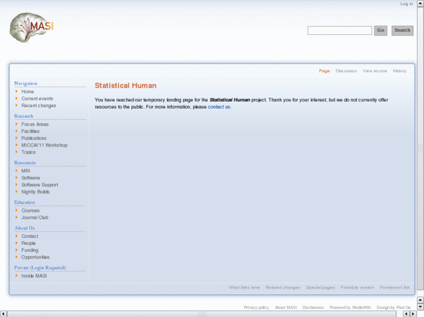Open About MASI in footer

tap(286, 308)
